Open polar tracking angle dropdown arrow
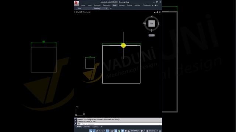236x132 pixels. tap(100, 131)
